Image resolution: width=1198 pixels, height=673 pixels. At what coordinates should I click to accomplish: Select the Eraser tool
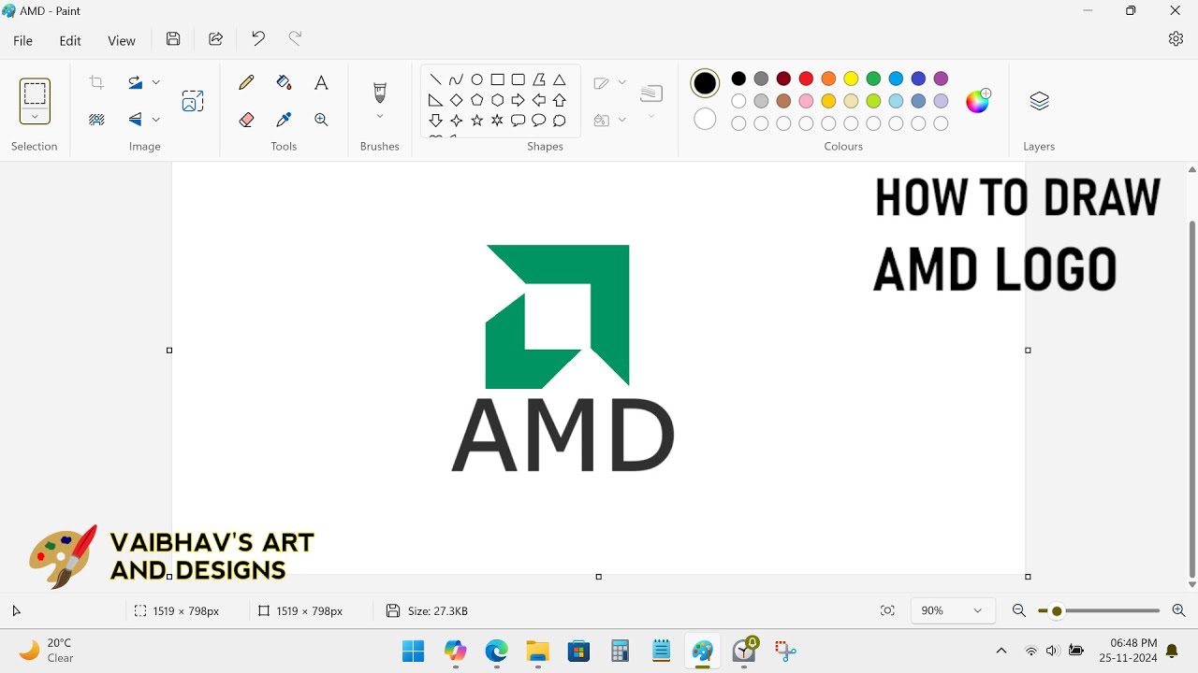tap(246, 120)
